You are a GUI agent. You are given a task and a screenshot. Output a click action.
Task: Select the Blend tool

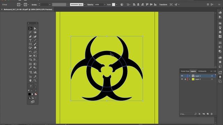pyautogui.click(x=35, y=68)
